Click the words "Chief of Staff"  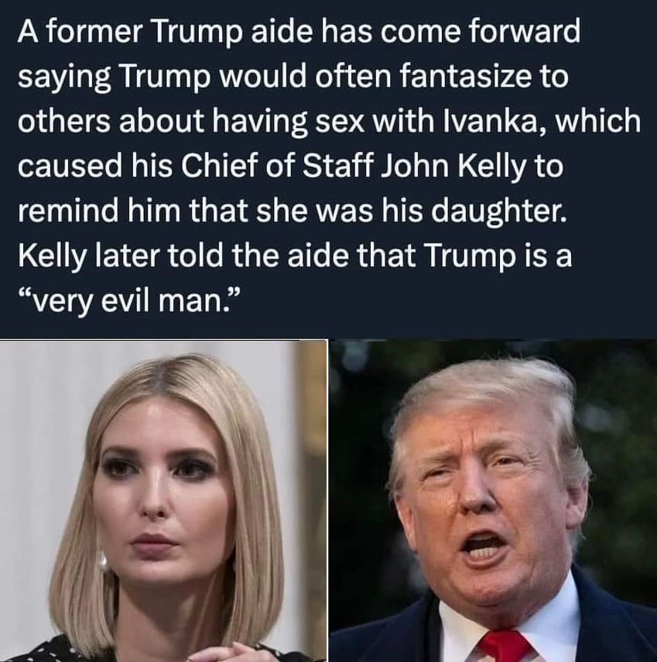[278, 166]
